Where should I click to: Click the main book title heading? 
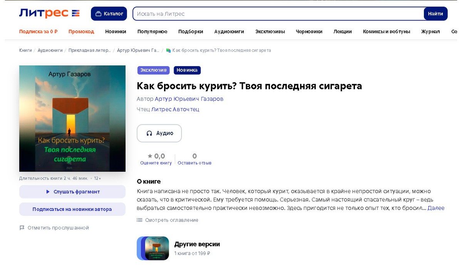249,86
